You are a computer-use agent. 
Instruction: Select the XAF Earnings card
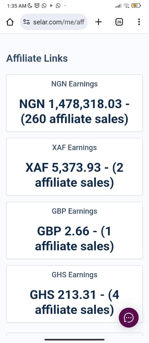click(x=75, y=167)
